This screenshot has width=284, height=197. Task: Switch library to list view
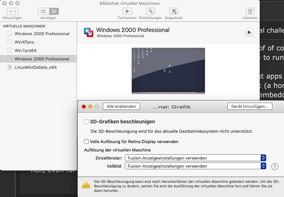click(x=54, y=11)
